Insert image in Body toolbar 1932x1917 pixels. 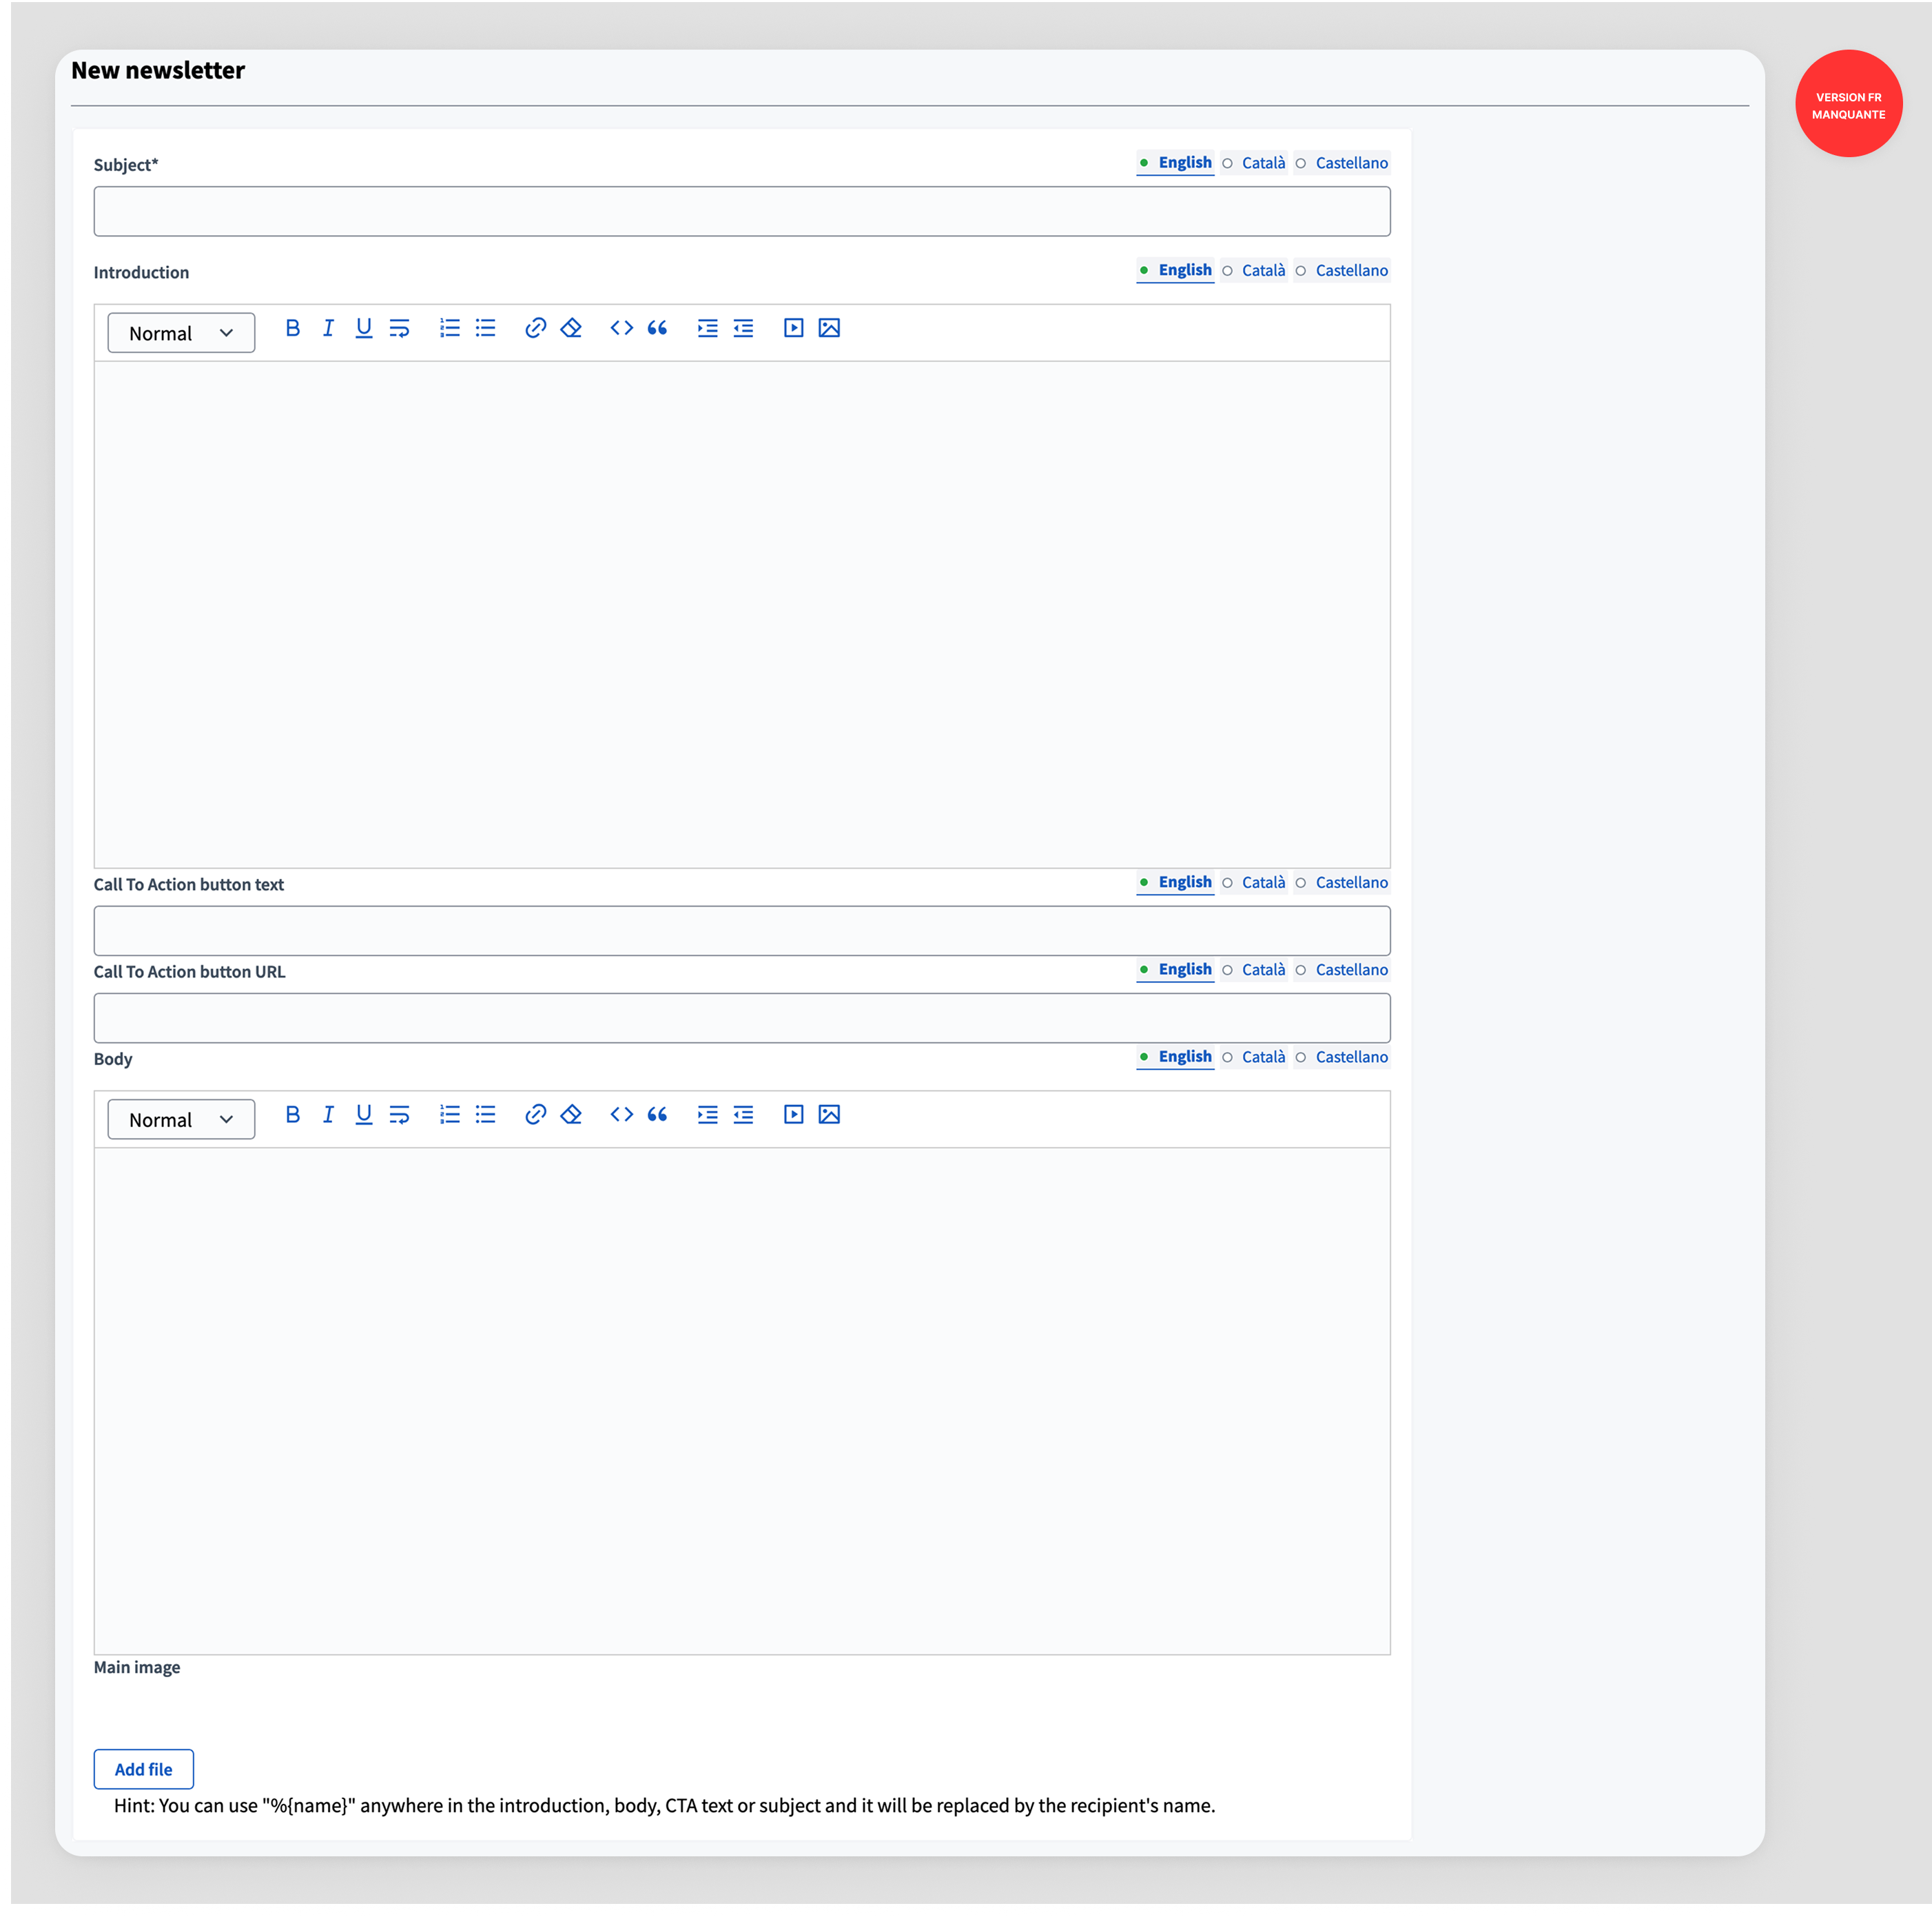click(x=829, y=1115)
